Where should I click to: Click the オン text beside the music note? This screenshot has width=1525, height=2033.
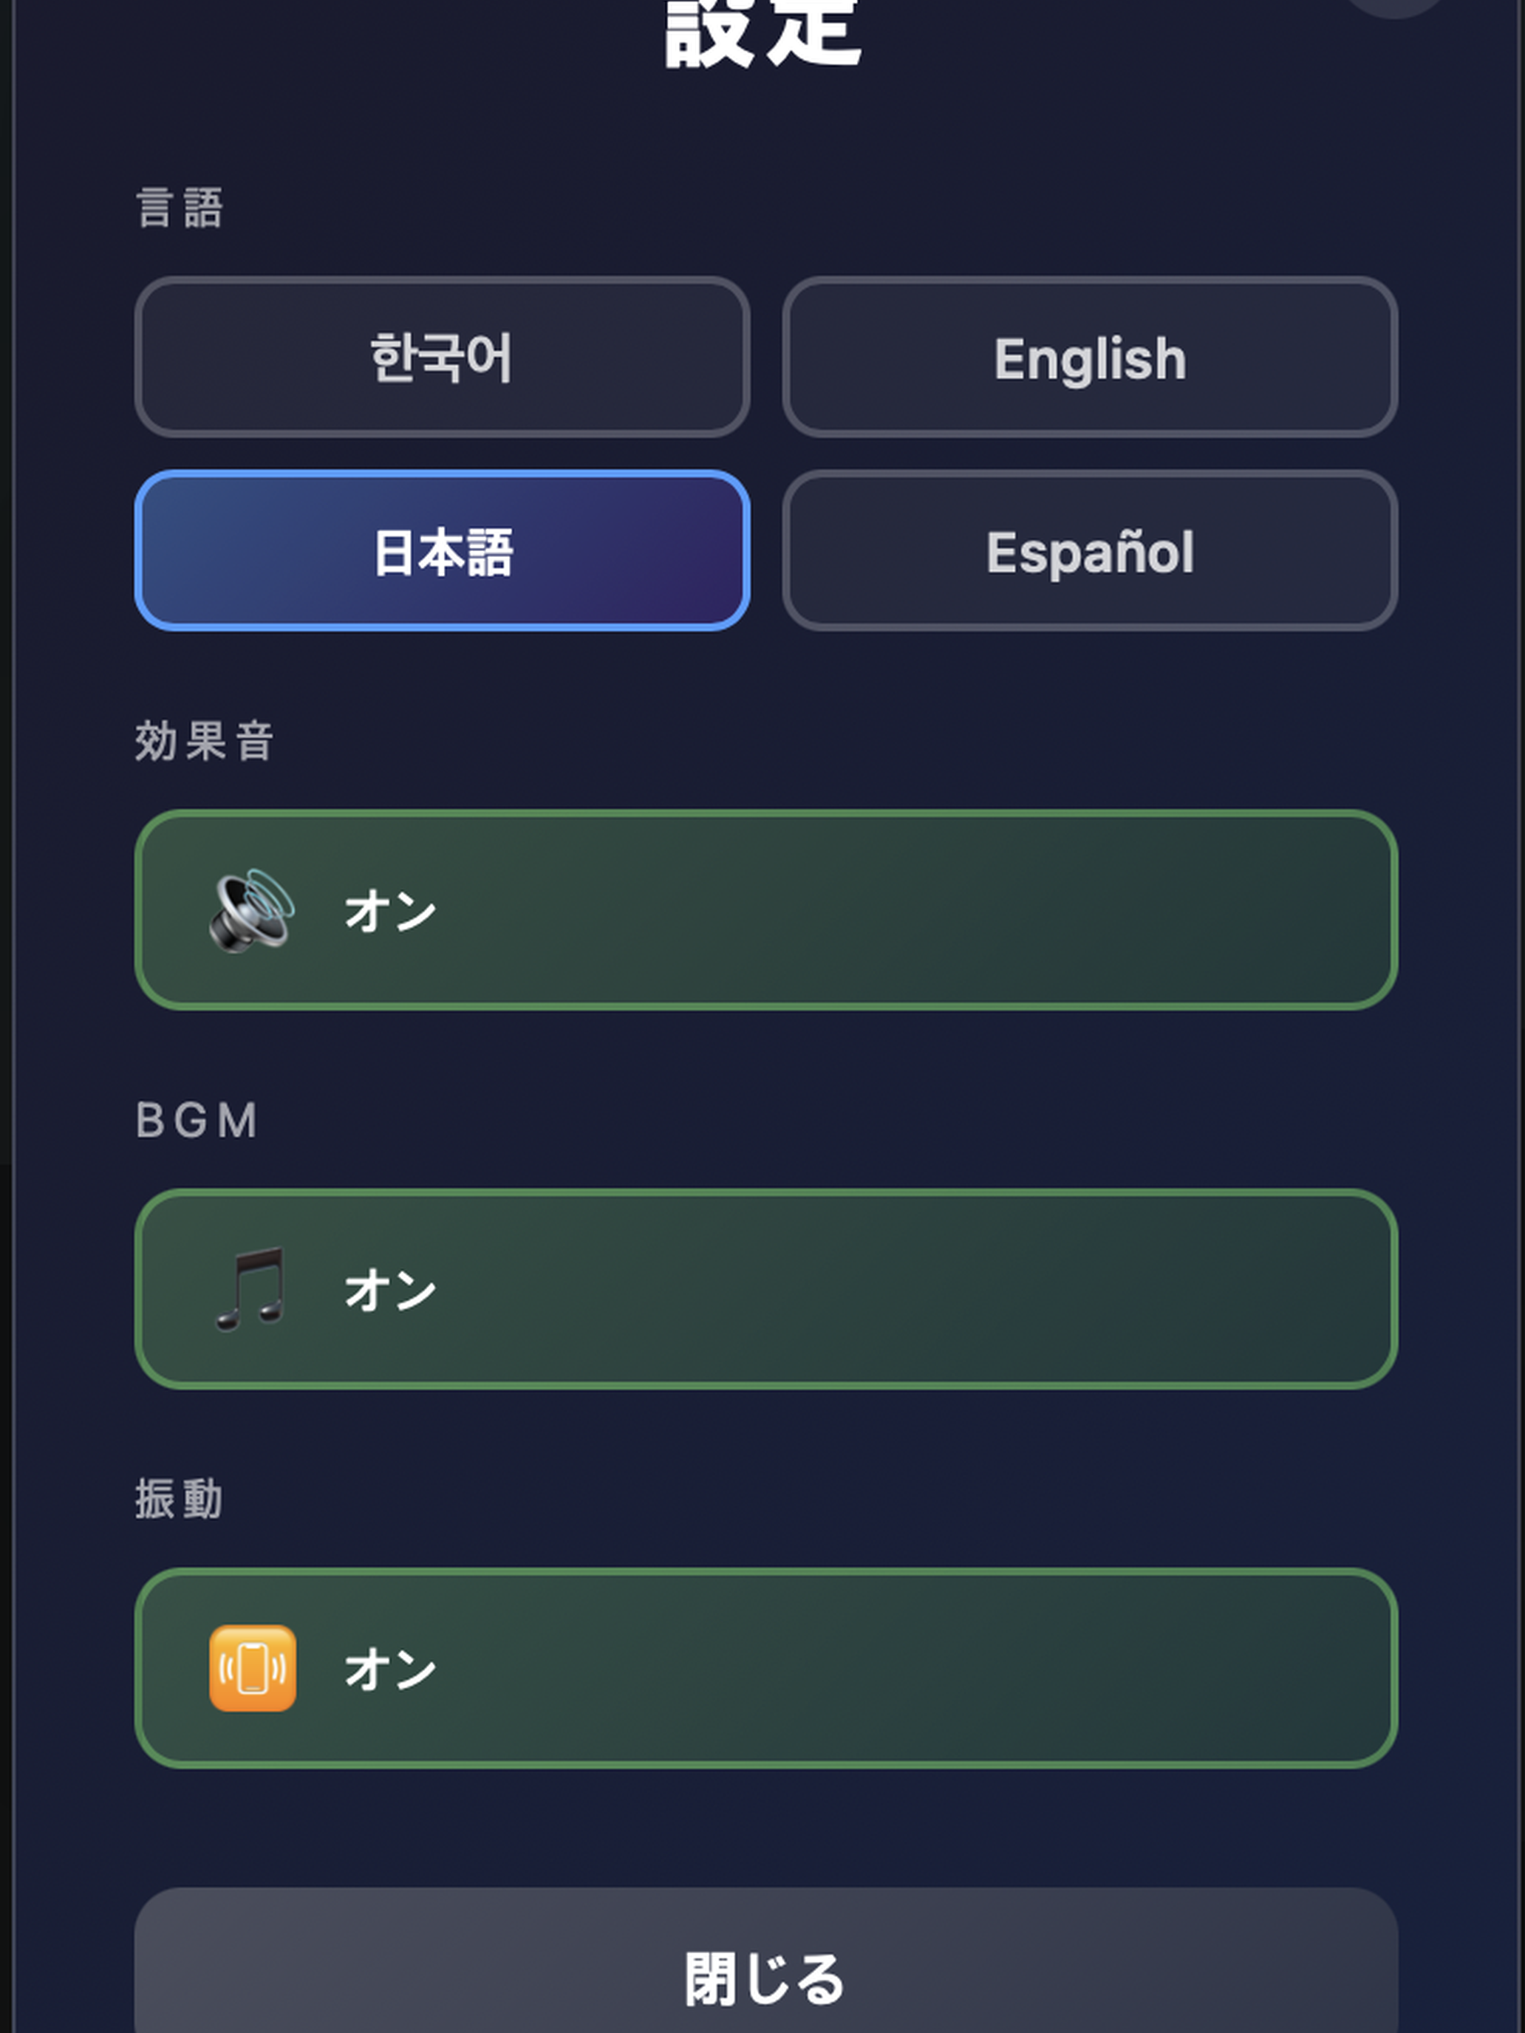pyautogui.click(x=390, y=1290)
